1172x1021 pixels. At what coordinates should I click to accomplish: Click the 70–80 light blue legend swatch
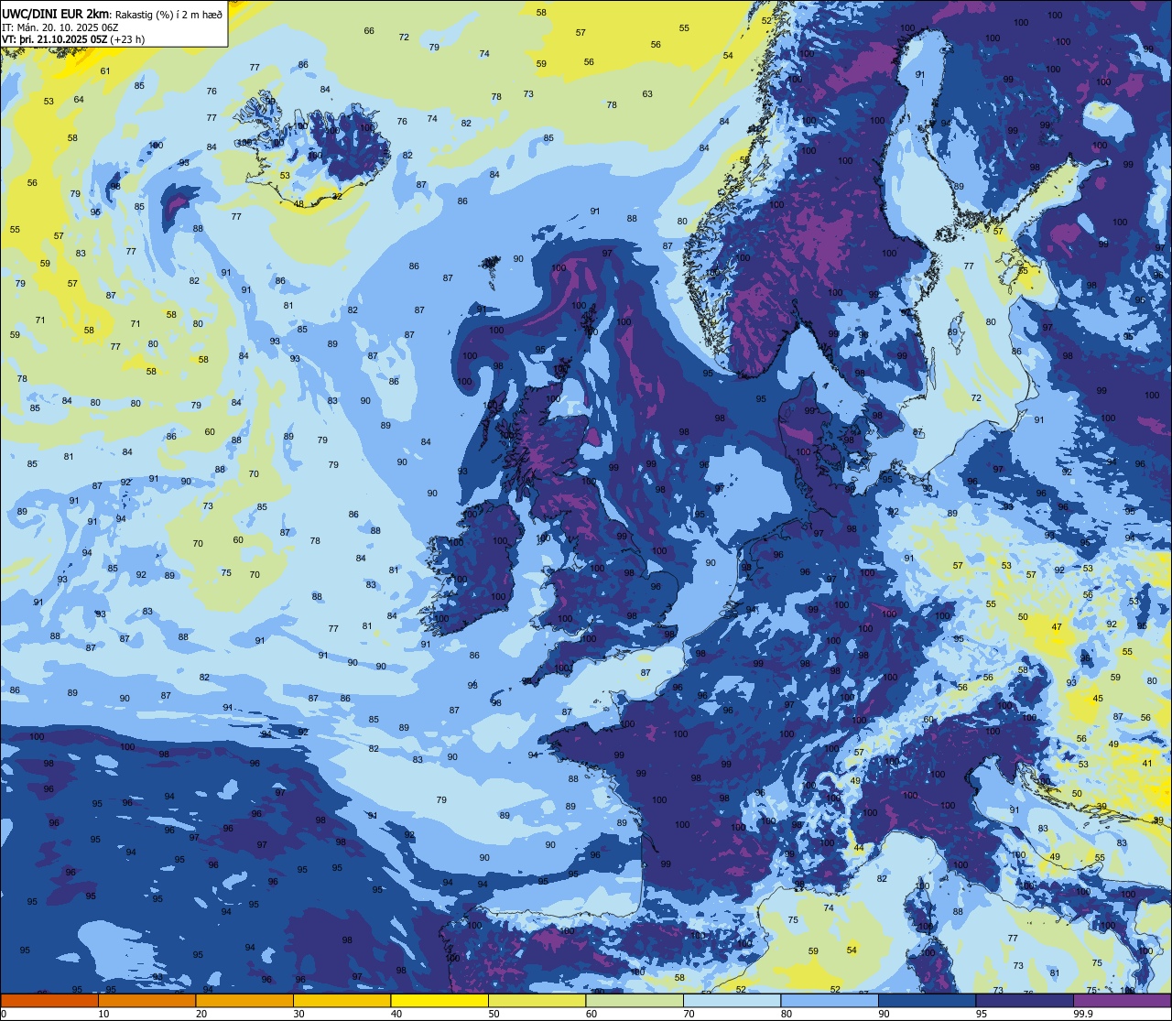[x=732, y=1000]
